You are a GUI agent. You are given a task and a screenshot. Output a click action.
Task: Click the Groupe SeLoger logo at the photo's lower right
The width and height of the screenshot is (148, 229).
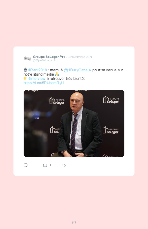(111, 130)
